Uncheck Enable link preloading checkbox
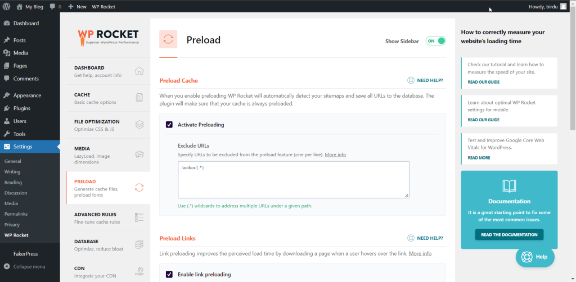This screenshot has height=282, width=576. (169, 274)
